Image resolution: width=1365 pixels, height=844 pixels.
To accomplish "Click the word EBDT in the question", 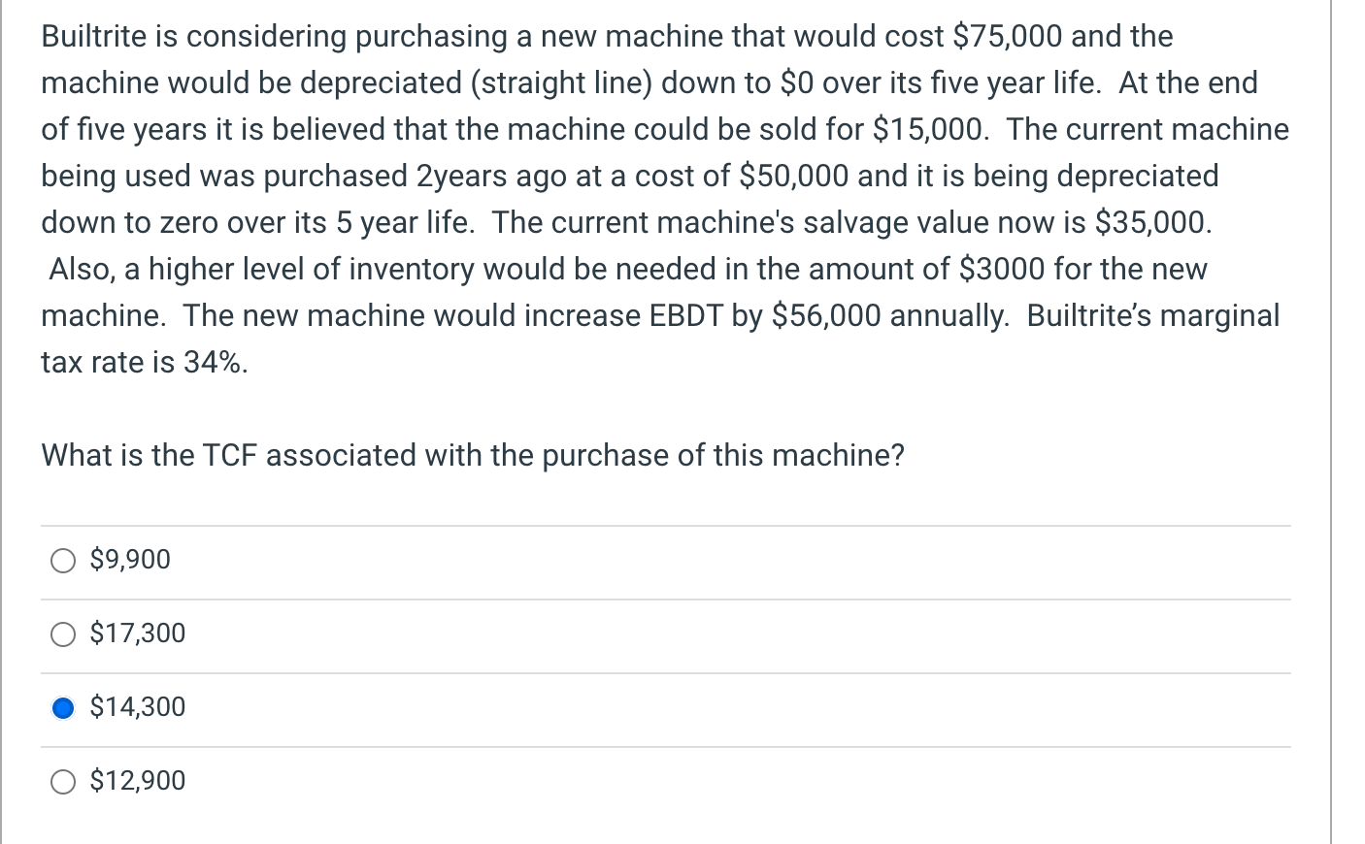I will [686, 315].
